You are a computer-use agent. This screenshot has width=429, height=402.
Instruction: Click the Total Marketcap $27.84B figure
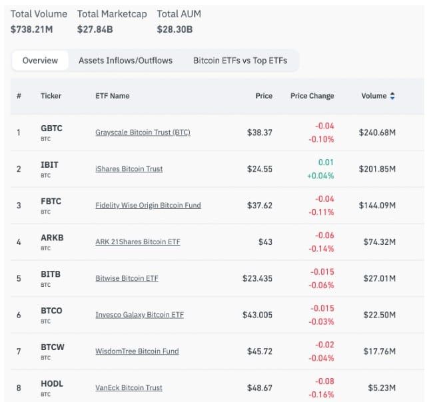(x=95, y=29)
